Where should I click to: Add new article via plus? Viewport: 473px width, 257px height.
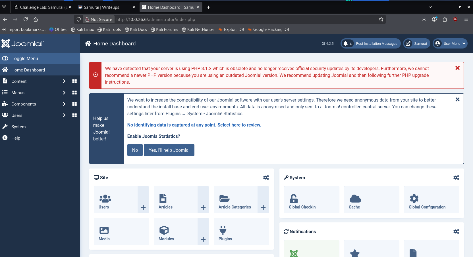pos(203,200)
